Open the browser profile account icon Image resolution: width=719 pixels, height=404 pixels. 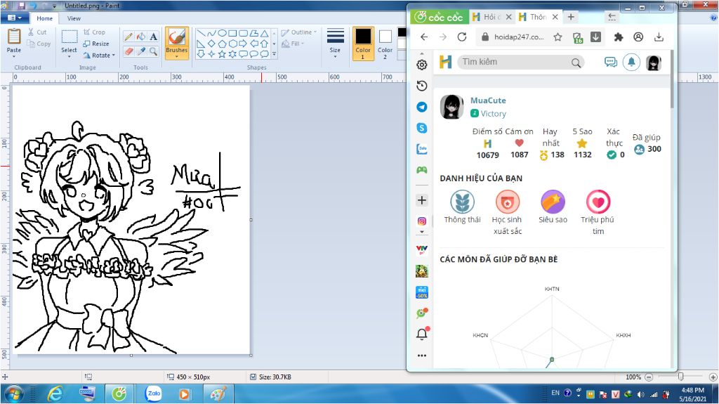638,37
